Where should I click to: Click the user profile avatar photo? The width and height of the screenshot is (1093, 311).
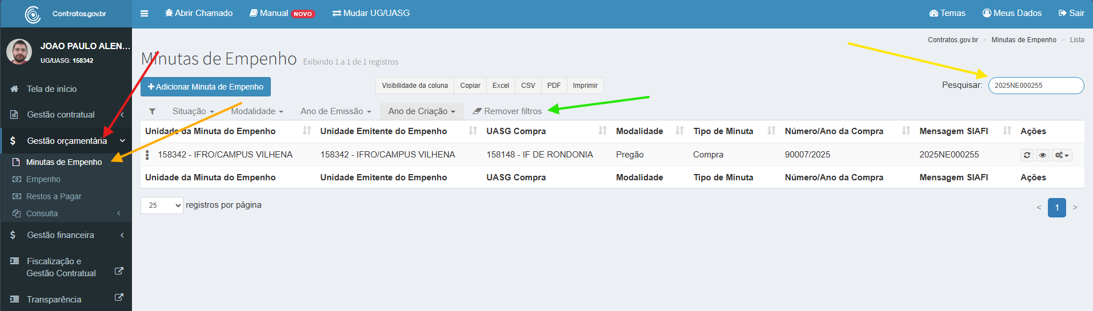(19, 52)
